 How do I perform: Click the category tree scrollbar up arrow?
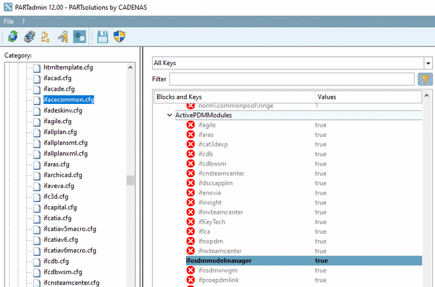coord(130,67)
